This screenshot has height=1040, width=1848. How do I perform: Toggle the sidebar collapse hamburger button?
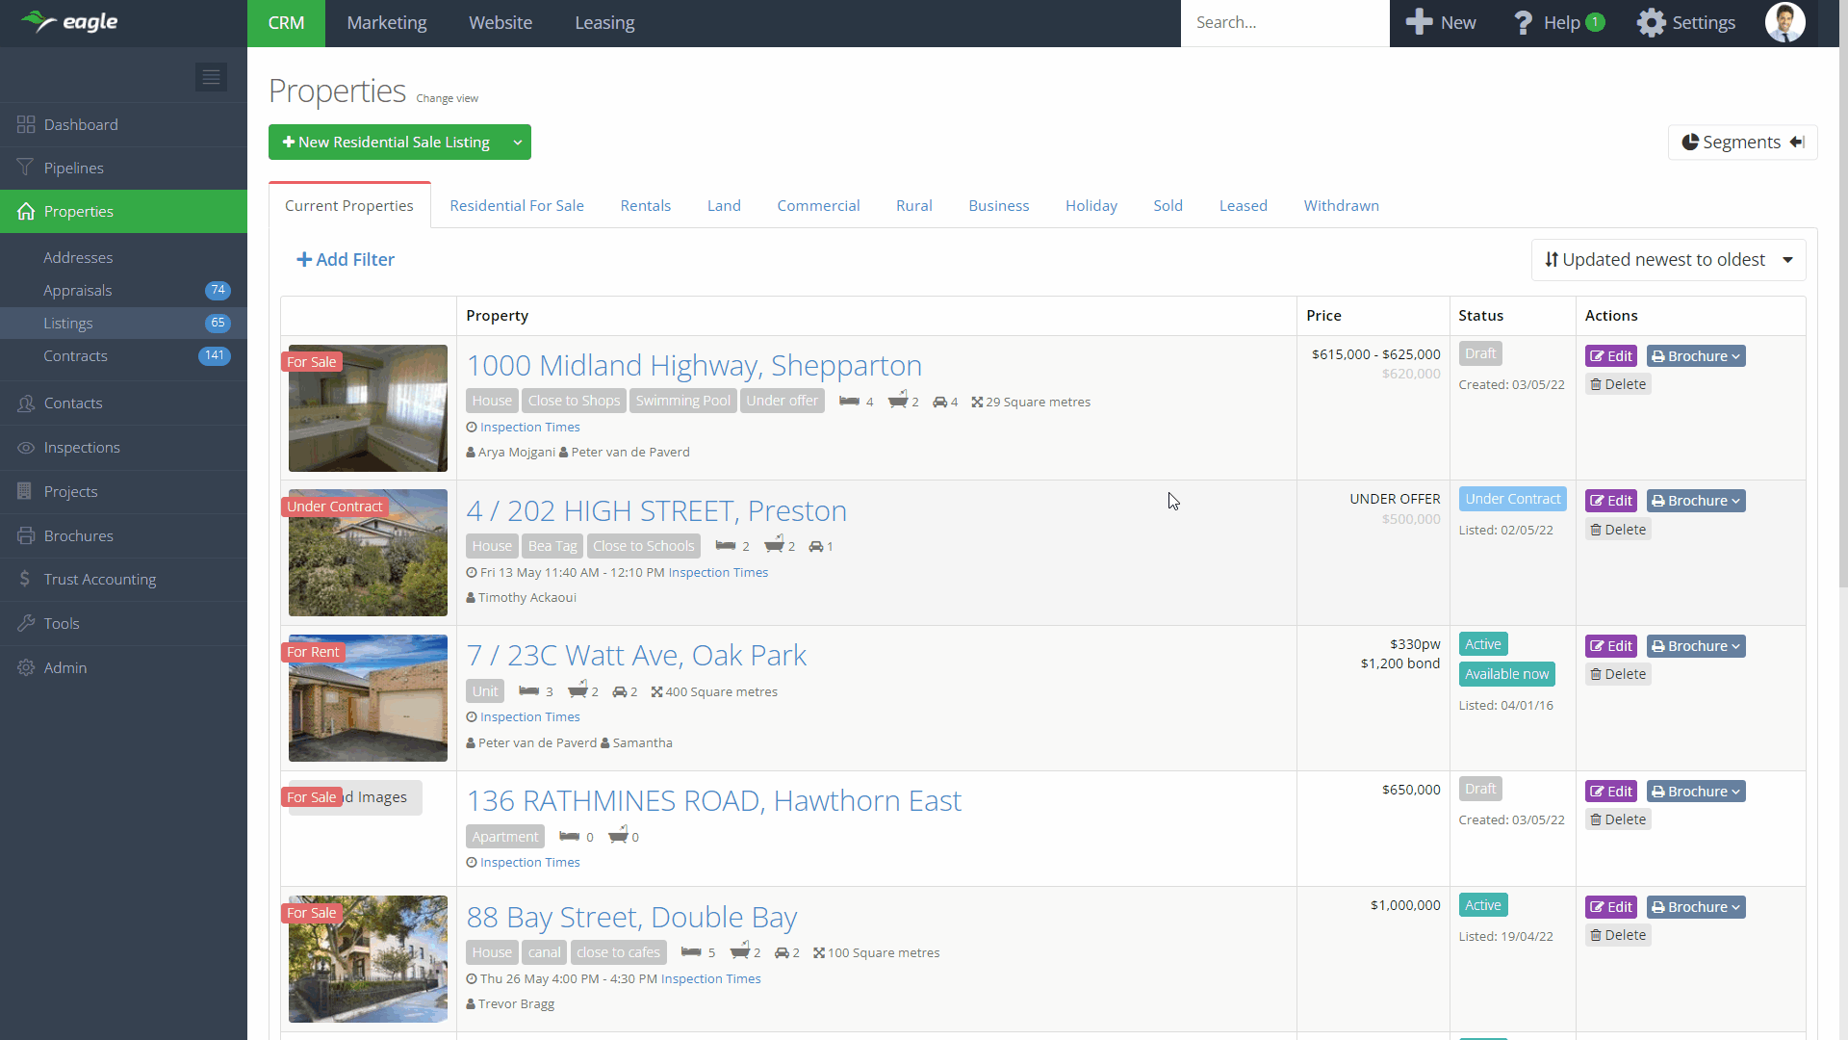[x=211, y=77]
